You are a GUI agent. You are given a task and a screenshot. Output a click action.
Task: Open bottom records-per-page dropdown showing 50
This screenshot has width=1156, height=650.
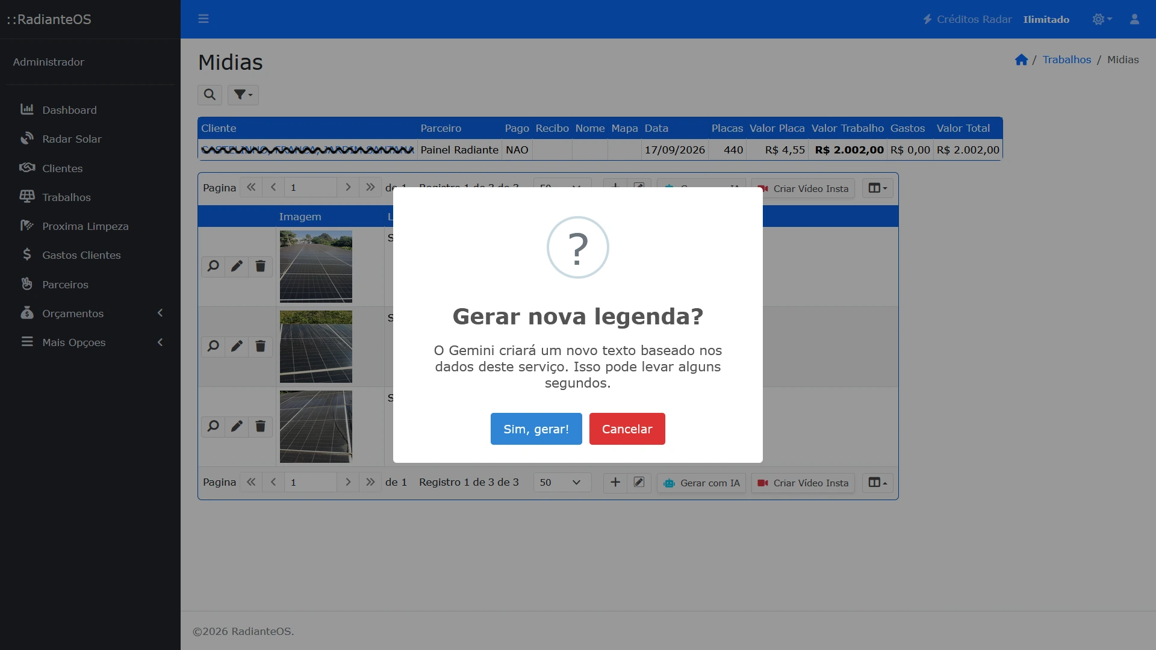562,482
